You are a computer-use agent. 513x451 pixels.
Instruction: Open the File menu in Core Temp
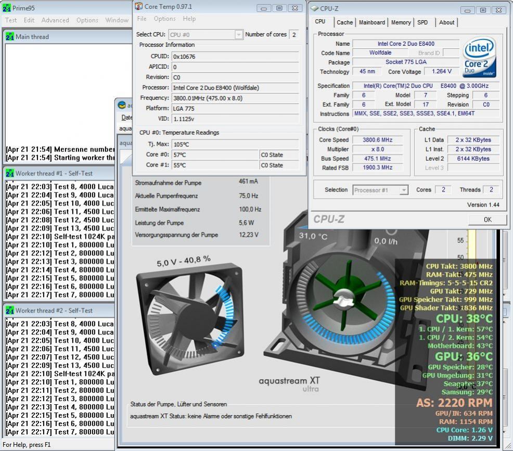click(142, 19)
